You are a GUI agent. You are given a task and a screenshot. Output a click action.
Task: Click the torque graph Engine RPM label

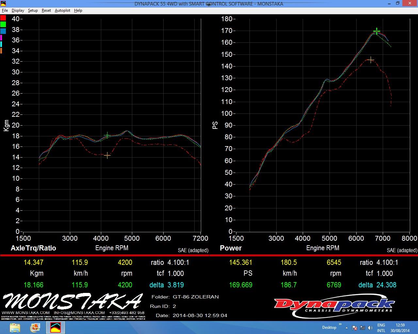tap(112, 248)
